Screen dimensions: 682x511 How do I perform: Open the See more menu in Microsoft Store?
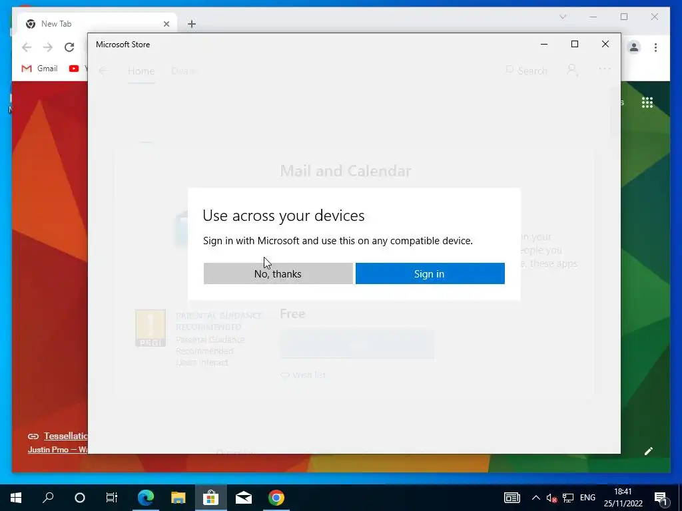[605, 69]
